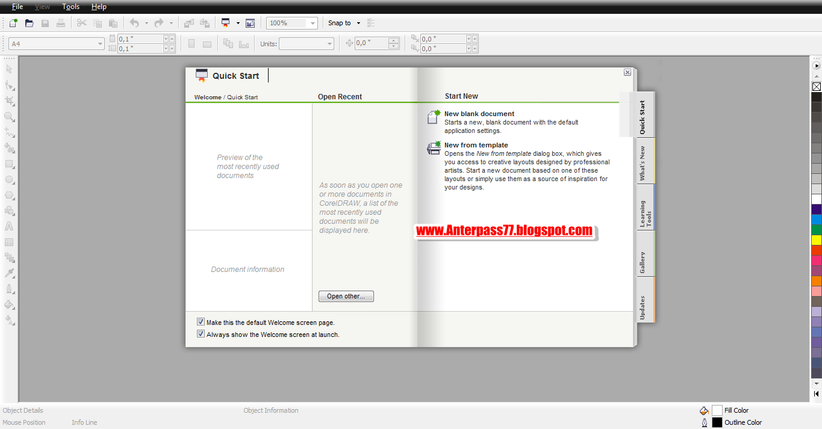Image resolution: width=822 pixels, height=429 pixels.
Task: Pick the white swatch in color palette
Action: [x=816, y=199]
